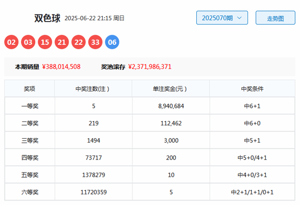300x205 pixels.
Task: Click the draw date 2025-06-22 21:15 周日
Action: (x=95, y=18)
